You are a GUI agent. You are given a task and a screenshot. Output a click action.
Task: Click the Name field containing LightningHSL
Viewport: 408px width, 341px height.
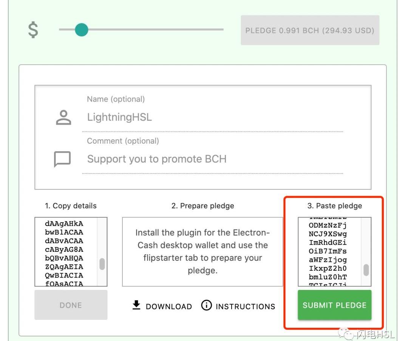(212, 117)
